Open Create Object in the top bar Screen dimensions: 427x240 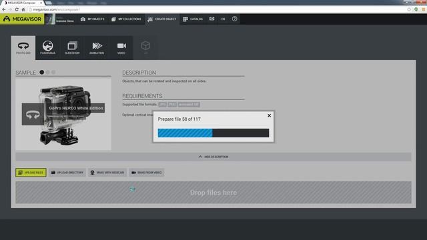(x=162, y=19)
